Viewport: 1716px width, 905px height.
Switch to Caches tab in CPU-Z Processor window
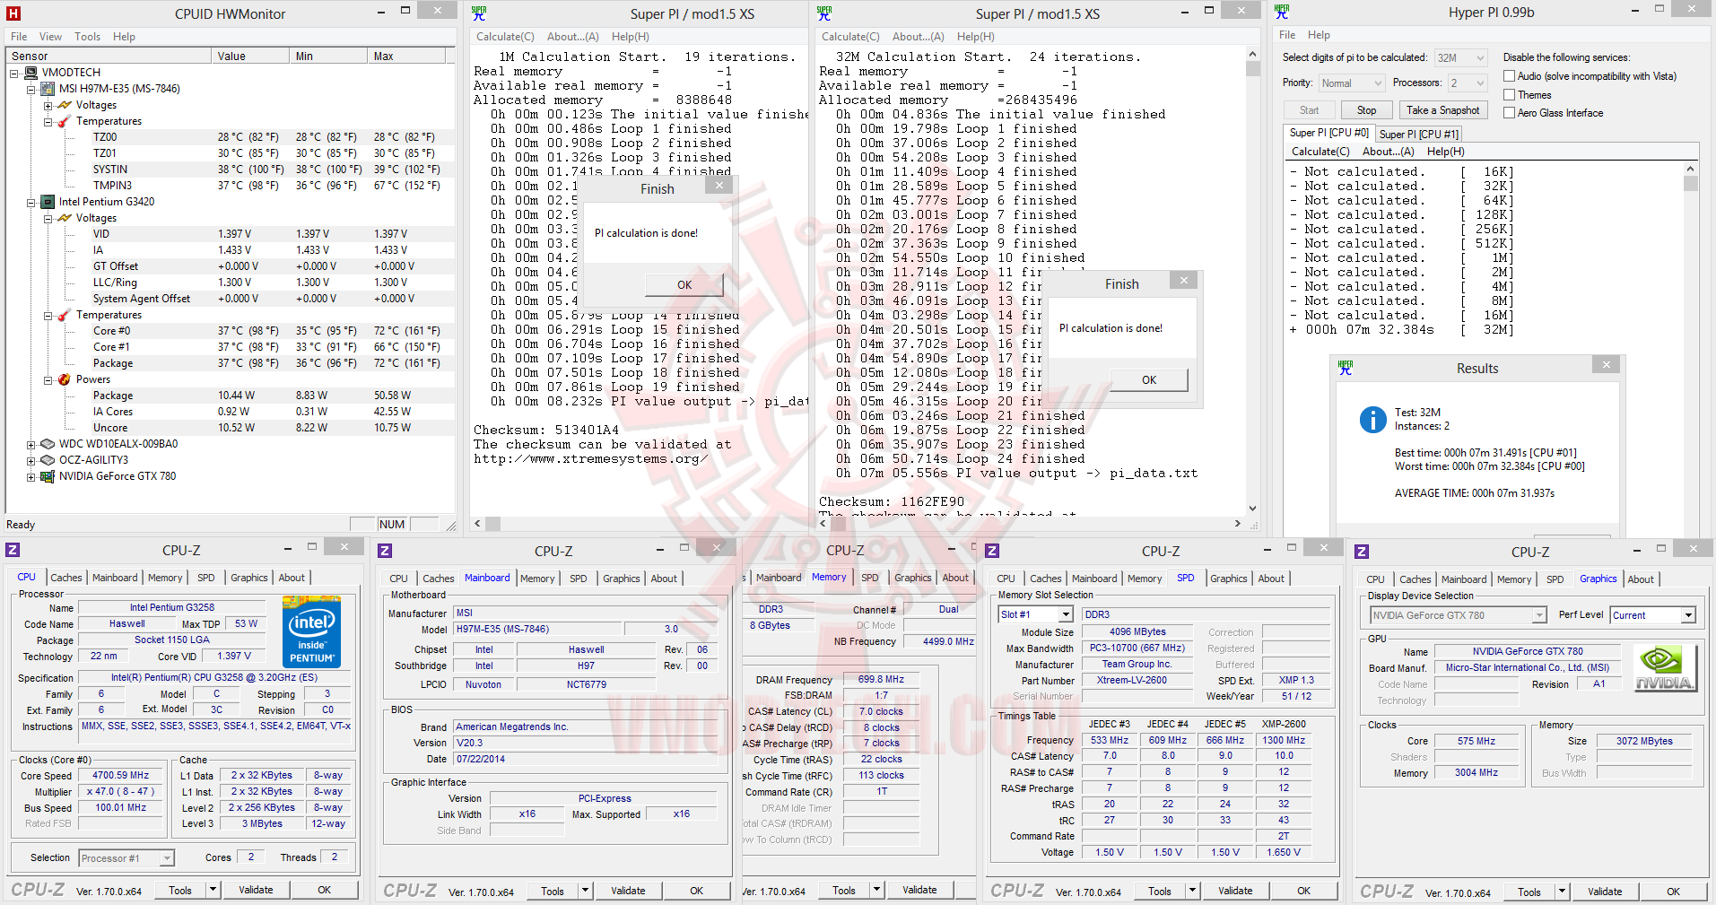pyautogui.click(x=65, y=578)
